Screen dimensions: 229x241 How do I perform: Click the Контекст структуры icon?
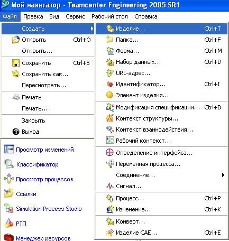pyautogui.click(x=110, y=118)
